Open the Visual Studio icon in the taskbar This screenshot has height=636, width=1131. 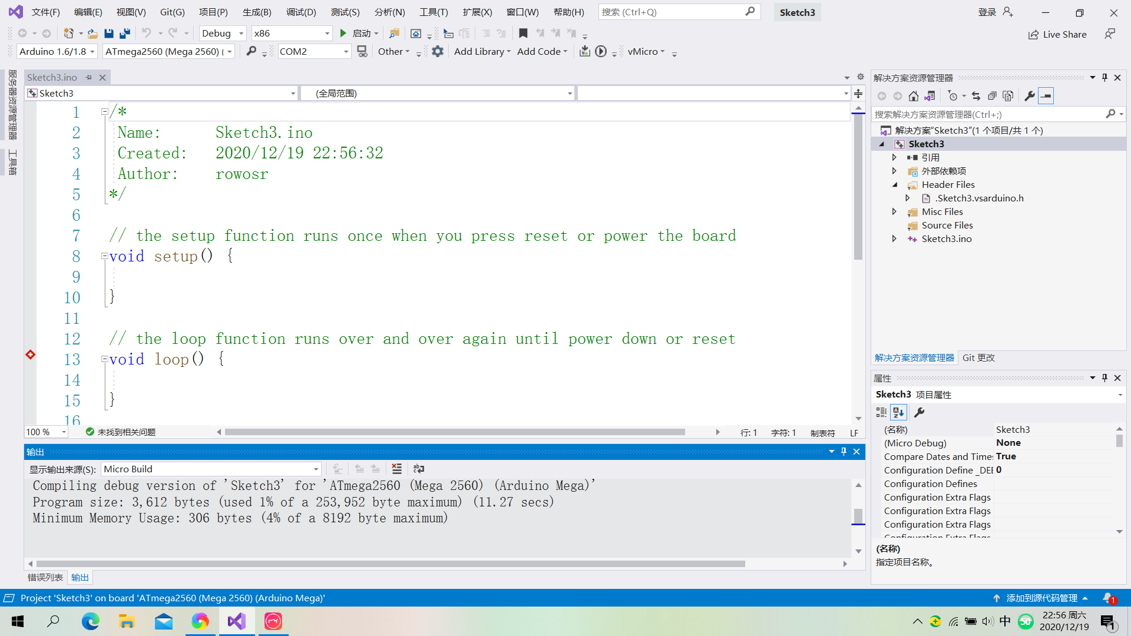(236, 621)
